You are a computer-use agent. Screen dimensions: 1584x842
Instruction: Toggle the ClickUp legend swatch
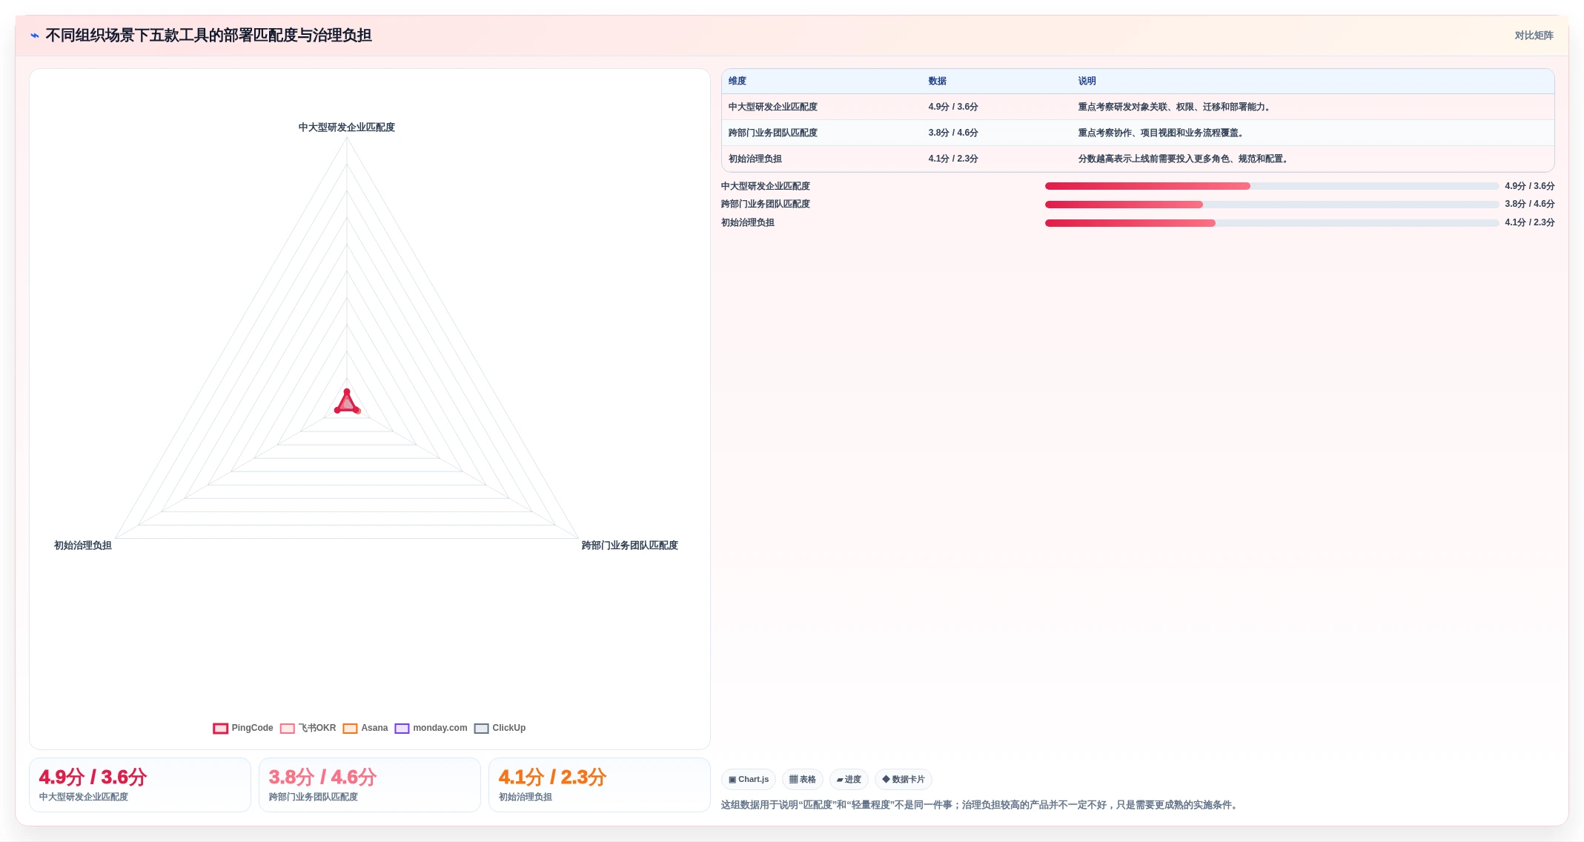(x=482, y=729)
